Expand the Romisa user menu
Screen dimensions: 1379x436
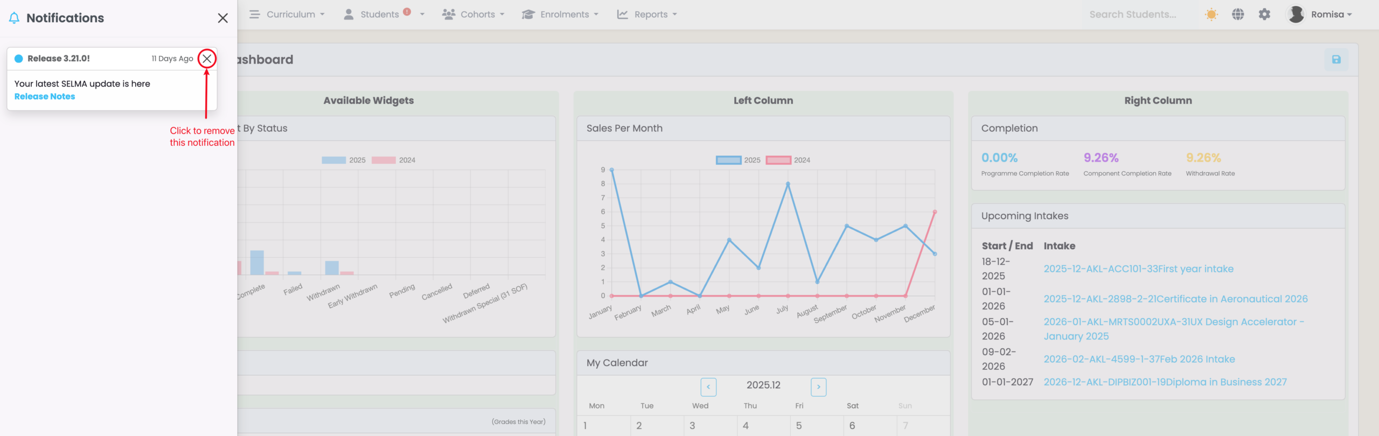click(1319, 15)
